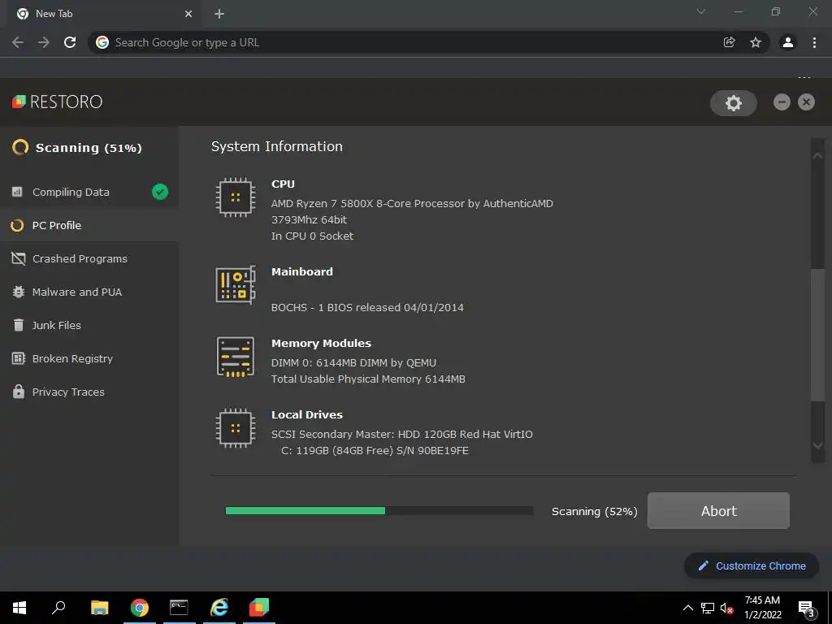Share this page icon in address bar
Viewport: 832px width, 624px height.
[x=730, y=42]
